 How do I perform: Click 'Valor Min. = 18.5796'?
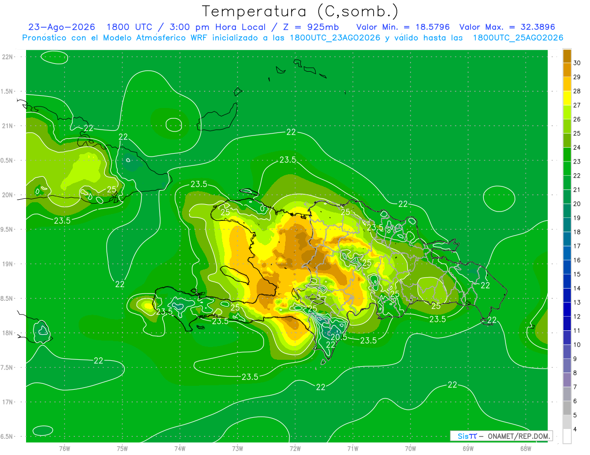point(403,27)
